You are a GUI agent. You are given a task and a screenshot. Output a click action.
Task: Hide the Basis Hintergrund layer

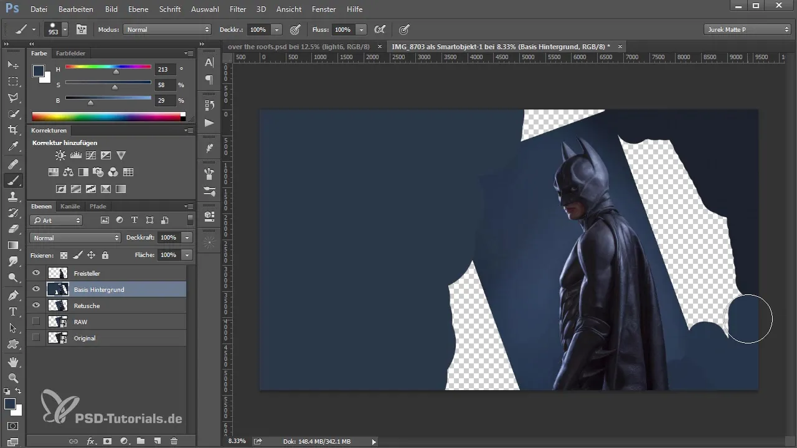pyautogui.click(x=36, y=289)
